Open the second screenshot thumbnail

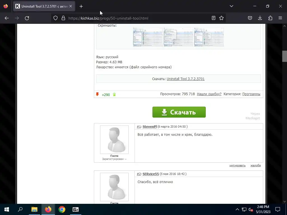tap(178, 37)
